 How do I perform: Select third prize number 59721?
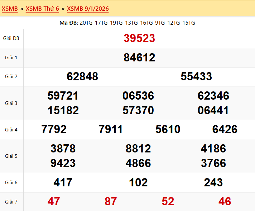(x=63, y=96)
